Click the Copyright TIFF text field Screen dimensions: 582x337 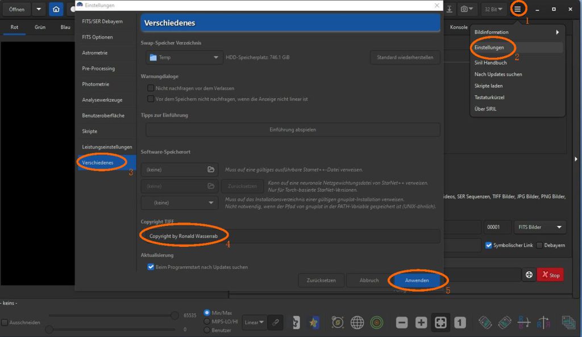(x=290, y=236)
